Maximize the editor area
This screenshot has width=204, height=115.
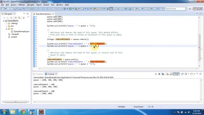(x=200, y=14)
